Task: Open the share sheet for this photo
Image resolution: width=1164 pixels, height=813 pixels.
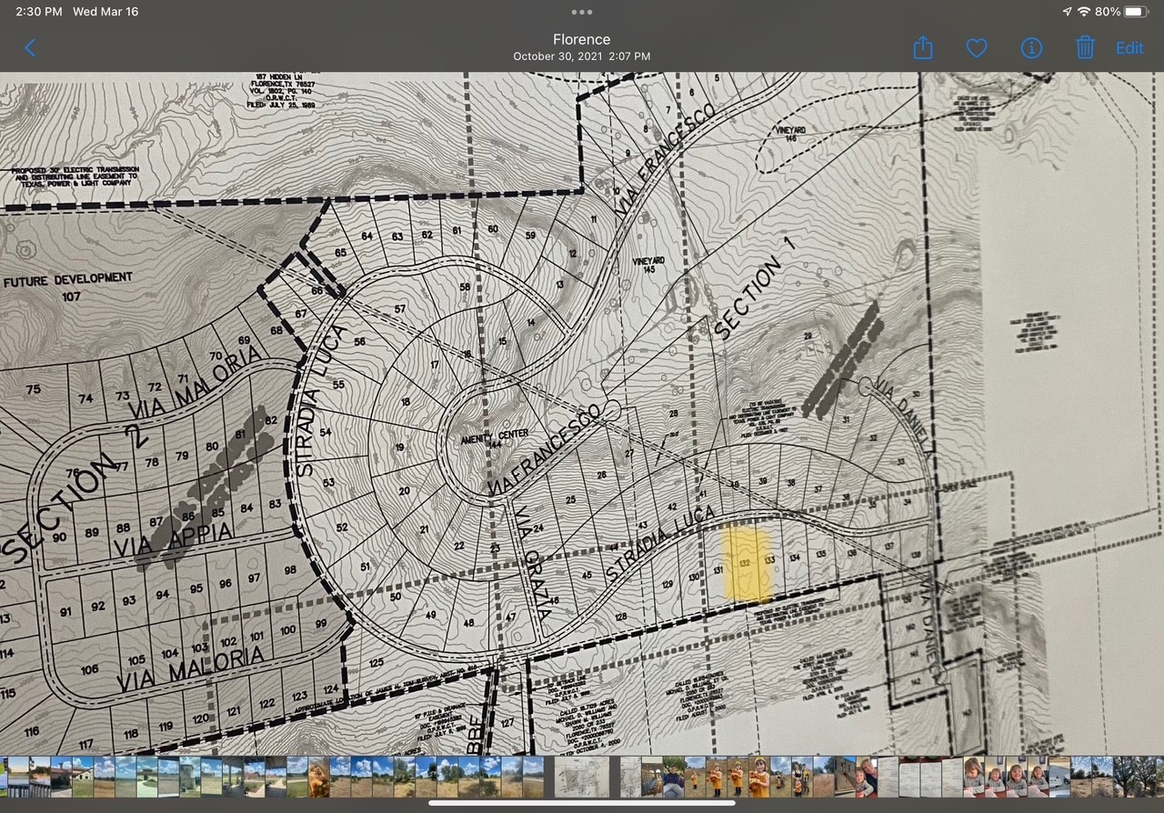Action: pos(923,48)
